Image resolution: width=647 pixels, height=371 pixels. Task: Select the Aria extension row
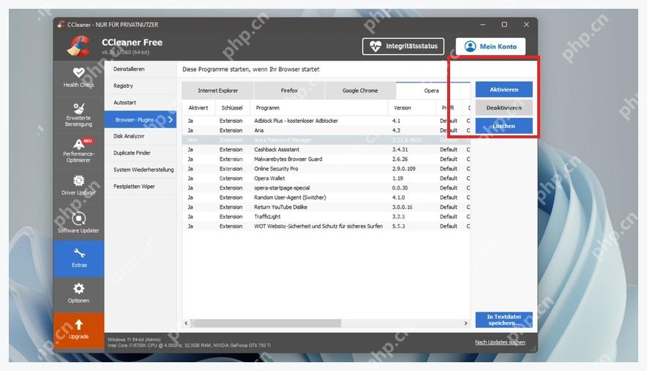326,130
